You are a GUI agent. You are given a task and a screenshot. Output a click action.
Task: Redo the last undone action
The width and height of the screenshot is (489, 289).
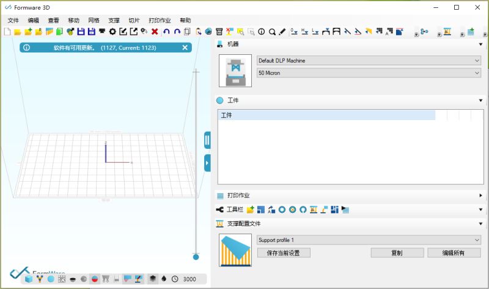click(x=177, y=32)
